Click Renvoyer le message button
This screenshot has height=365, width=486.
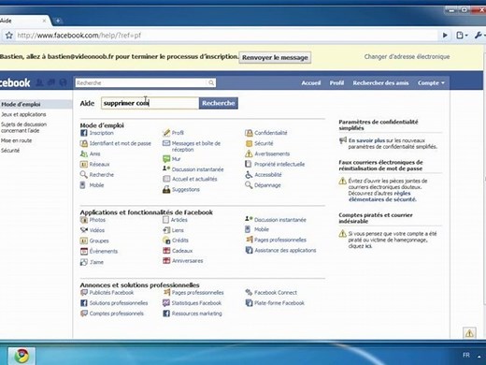[275, 57]
